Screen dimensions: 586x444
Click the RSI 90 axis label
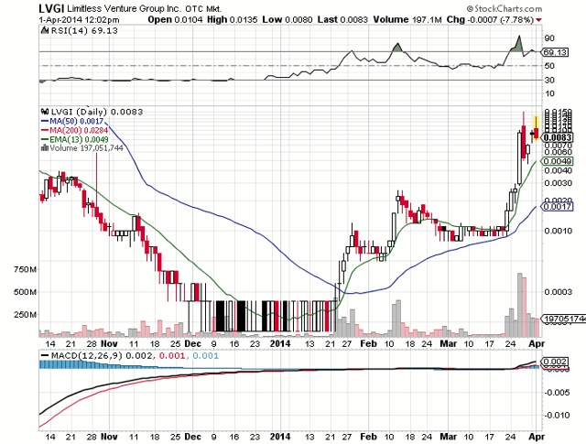pos(549,38)
